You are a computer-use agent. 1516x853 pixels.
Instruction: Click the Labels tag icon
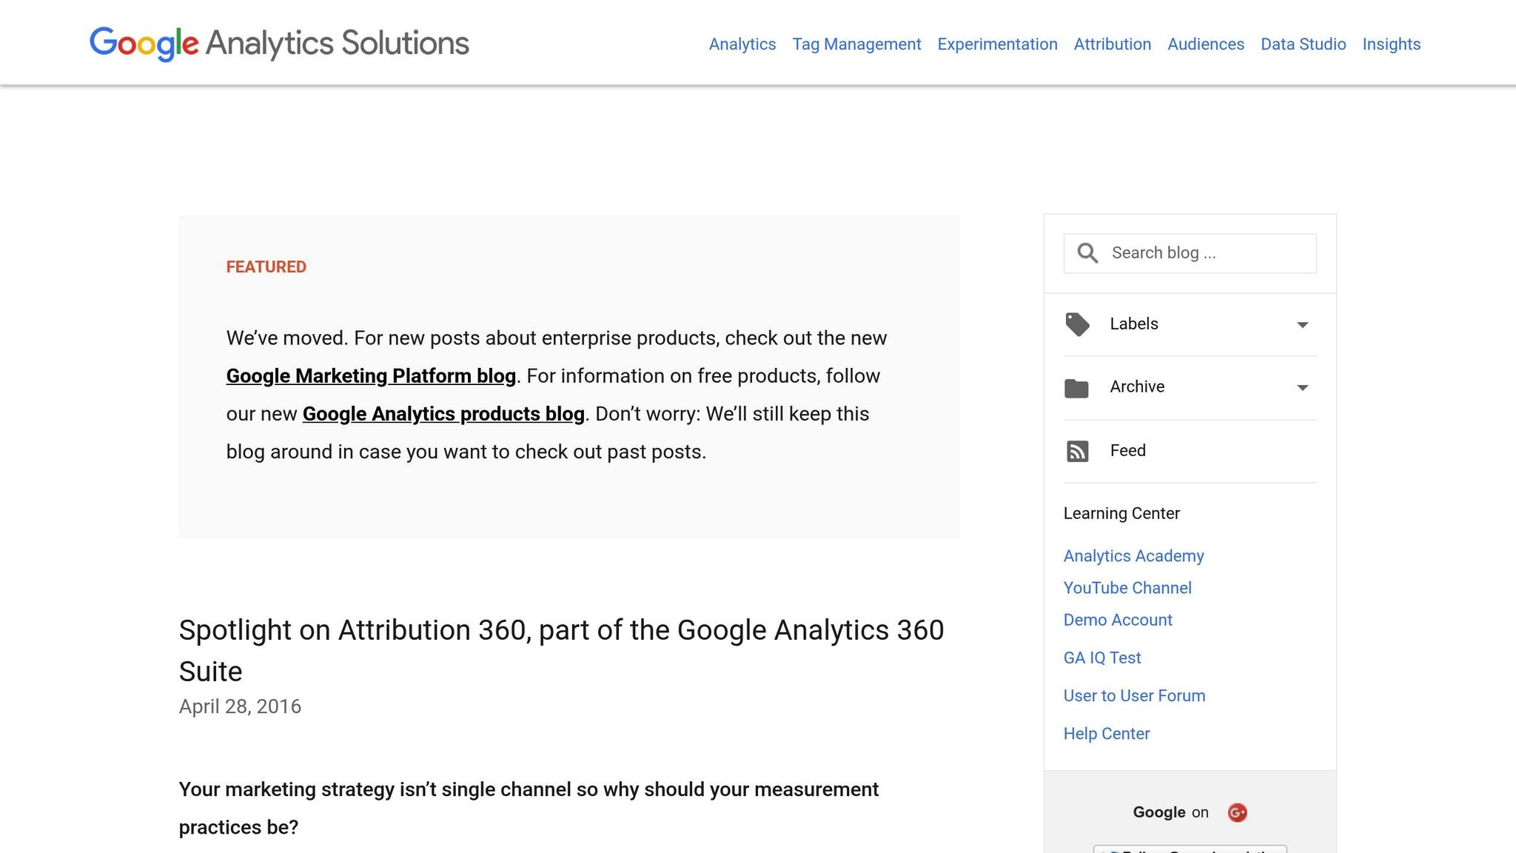(x=1077, y=324)
